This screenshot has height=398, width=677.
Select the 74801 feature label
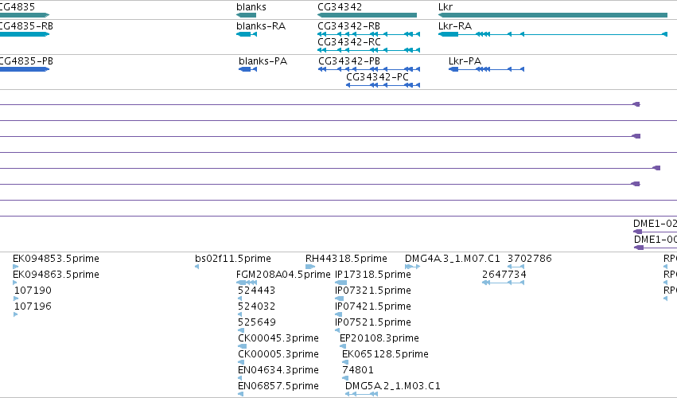[358, 370]
